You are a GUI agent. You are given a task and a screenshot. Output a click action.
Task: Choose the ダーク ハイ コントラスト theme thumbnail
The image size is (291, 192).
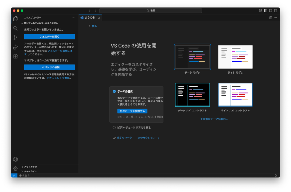[x=192, y=95]
